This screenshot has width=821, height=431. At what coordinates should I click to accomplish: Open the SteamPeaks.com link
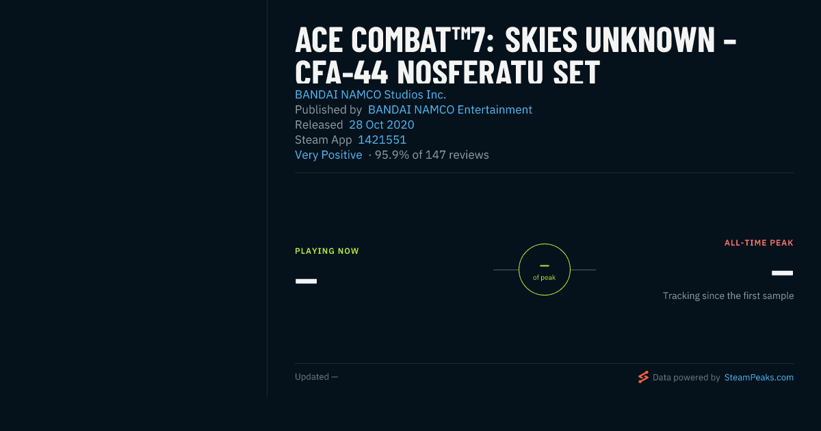point(759,377)
